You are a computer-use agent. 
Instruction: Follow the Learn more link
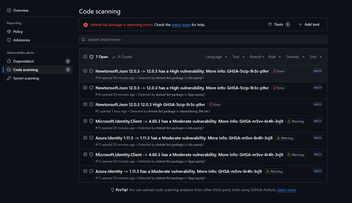(286, 190)
